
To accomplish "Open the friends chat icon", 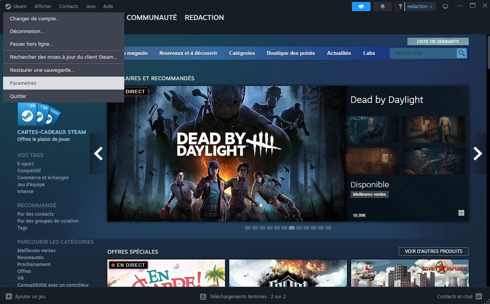I will (479, 296).
